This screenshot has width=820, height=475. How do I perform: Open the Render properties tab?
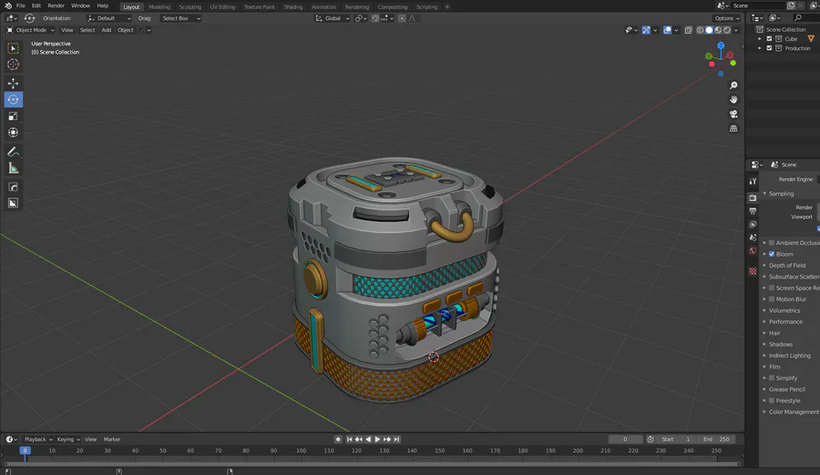pos(753,197)
